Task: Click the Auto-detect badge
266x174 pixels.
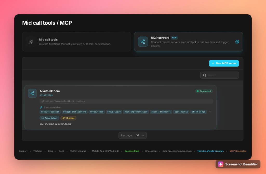Action: click(49, 118)
